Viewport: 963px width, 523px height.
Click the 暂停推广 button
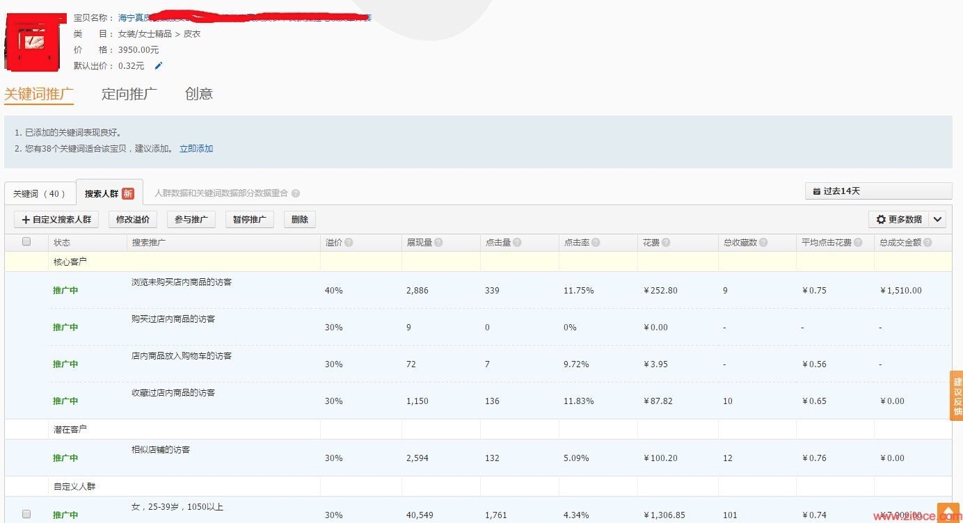point(249,220)
